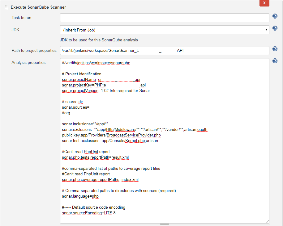Open the JDK Inherit From Job dropdown
This screenshot has width=283, height=226.
tap(165, 30)
